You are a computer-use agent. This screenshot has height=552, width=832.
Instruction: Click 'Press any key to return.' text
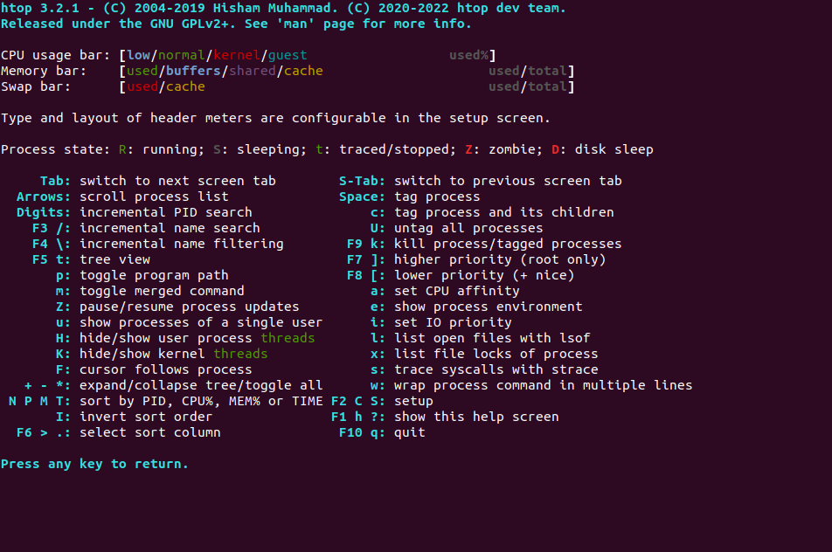click(x=94, y=464)
